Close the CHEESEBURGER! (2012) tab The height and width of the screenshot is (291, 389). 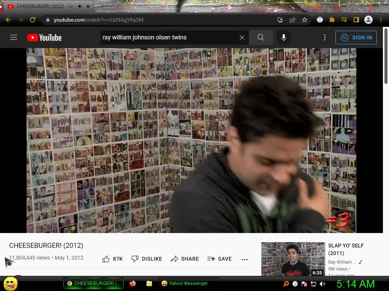click(x=88, y=6)
